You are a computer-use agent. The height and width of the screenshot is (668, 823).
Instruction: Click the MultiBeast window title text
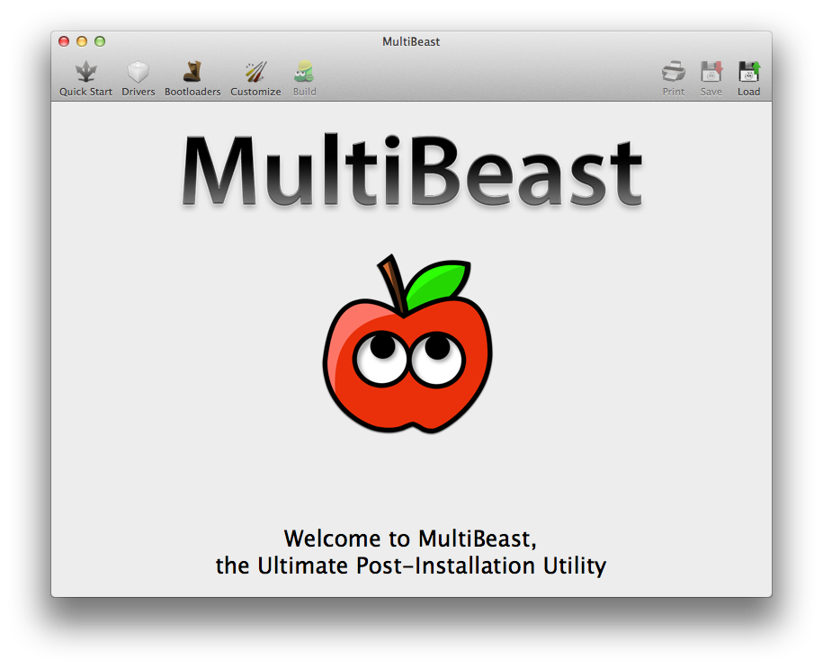pyautogui.click(x=411, y=41)
